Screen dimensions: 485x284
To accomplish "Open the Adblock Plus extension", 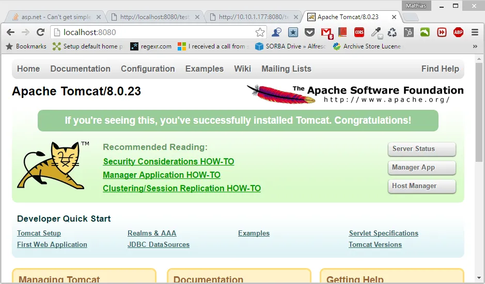I will tap(458, 32).
